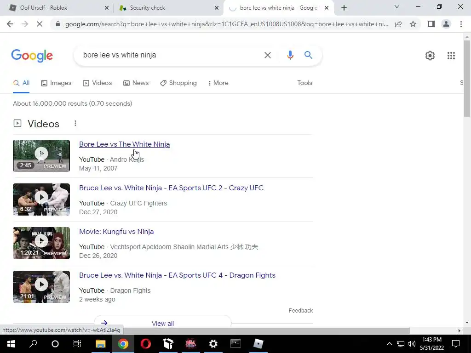Open the Chrome profile avatar
The height and width of the screenshot is (353, 471).
tap(446, 24)
